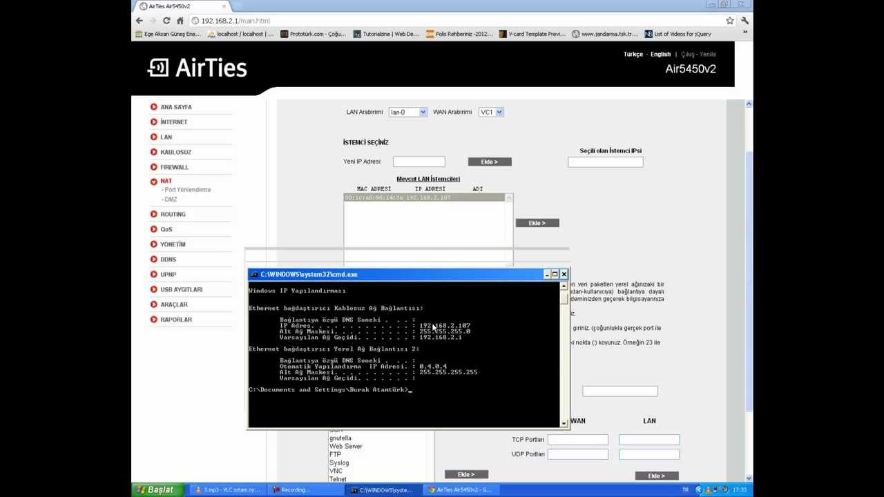Open the WAN Arabirimi VC1 dropdown

[x=491, y=112]
